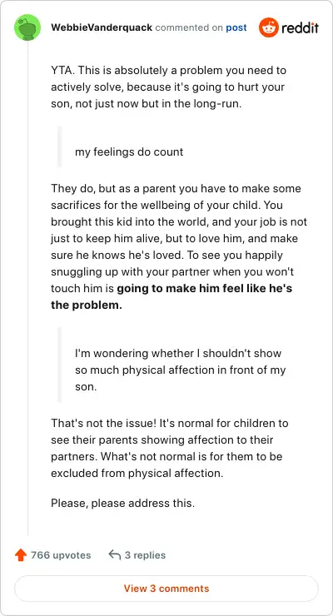Click the 'my feelings do count' quote
Image resolution: width=333 pixels, height=616 pixels.
click(129, 152)
